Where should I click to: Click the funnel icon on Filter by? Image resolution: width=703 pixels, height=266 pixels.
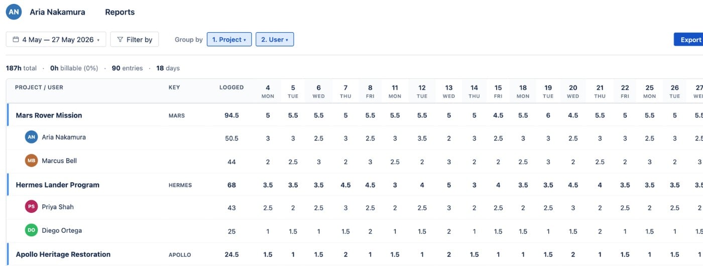[120, 39]
